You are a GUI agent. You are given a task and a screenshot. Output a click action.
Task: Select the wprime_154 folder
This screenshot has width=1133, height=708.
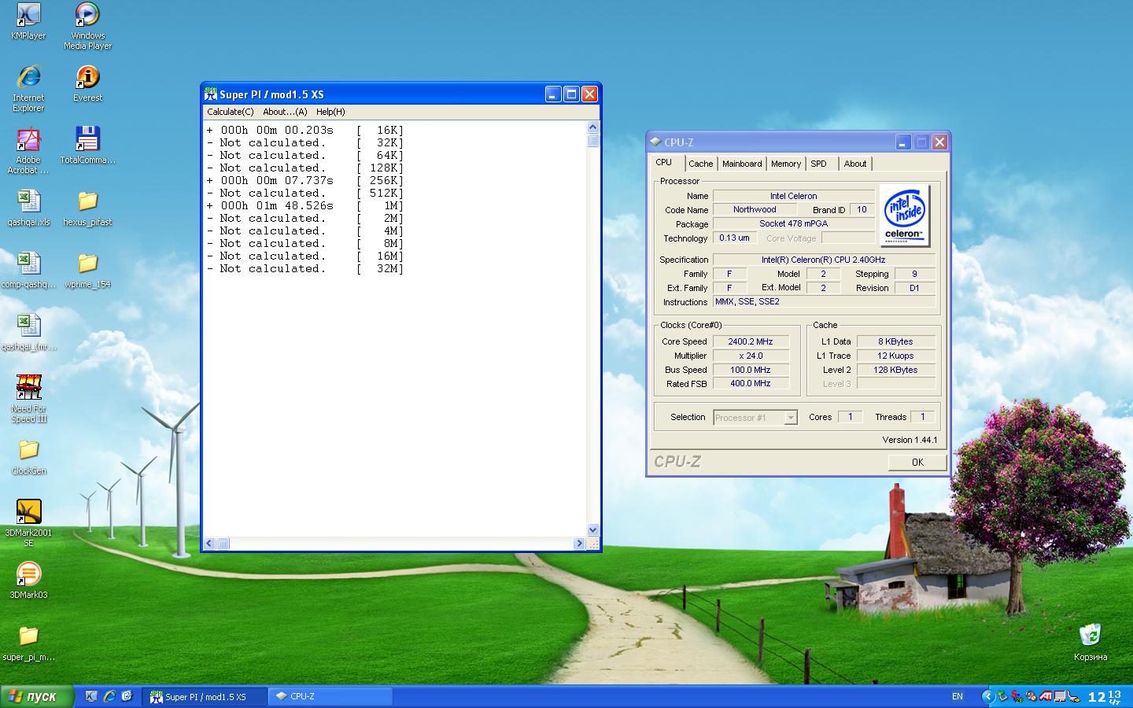(87, 270)
